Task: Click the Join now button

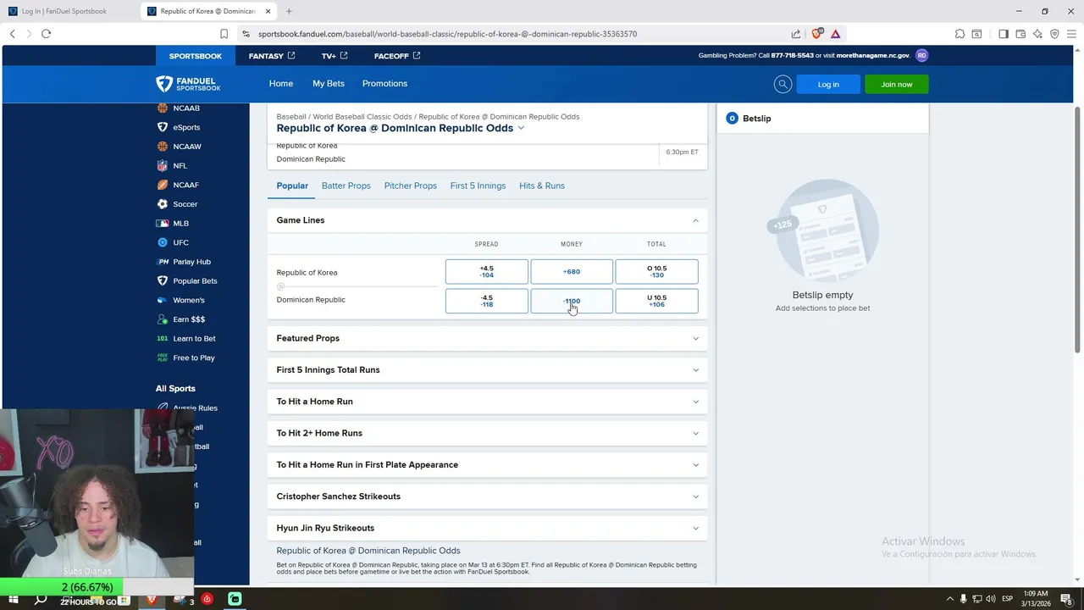Action: pos(897,84)
